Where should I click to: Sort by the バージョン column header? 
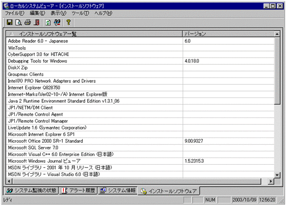tap(228, 34)
